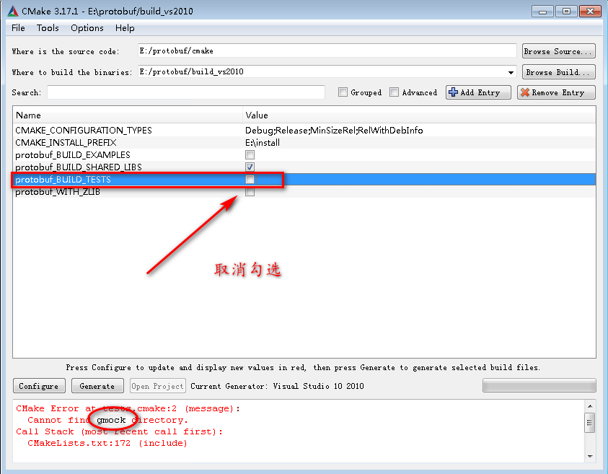Open the Help menu
The image size is (608, 474).
(125, 28)
